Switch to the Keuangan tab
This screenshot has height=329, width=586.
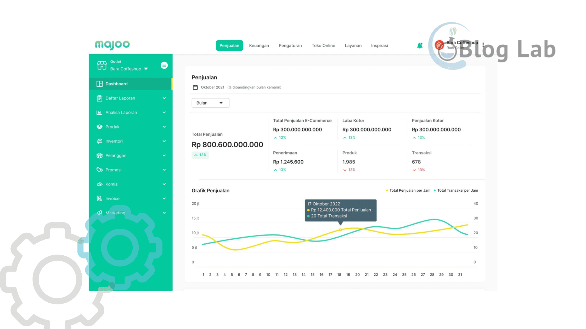(x=259, y=45)
